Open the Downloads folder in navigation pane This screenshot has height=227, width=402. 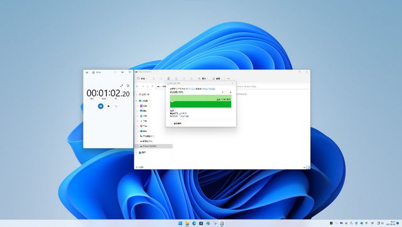coord(143,121)
